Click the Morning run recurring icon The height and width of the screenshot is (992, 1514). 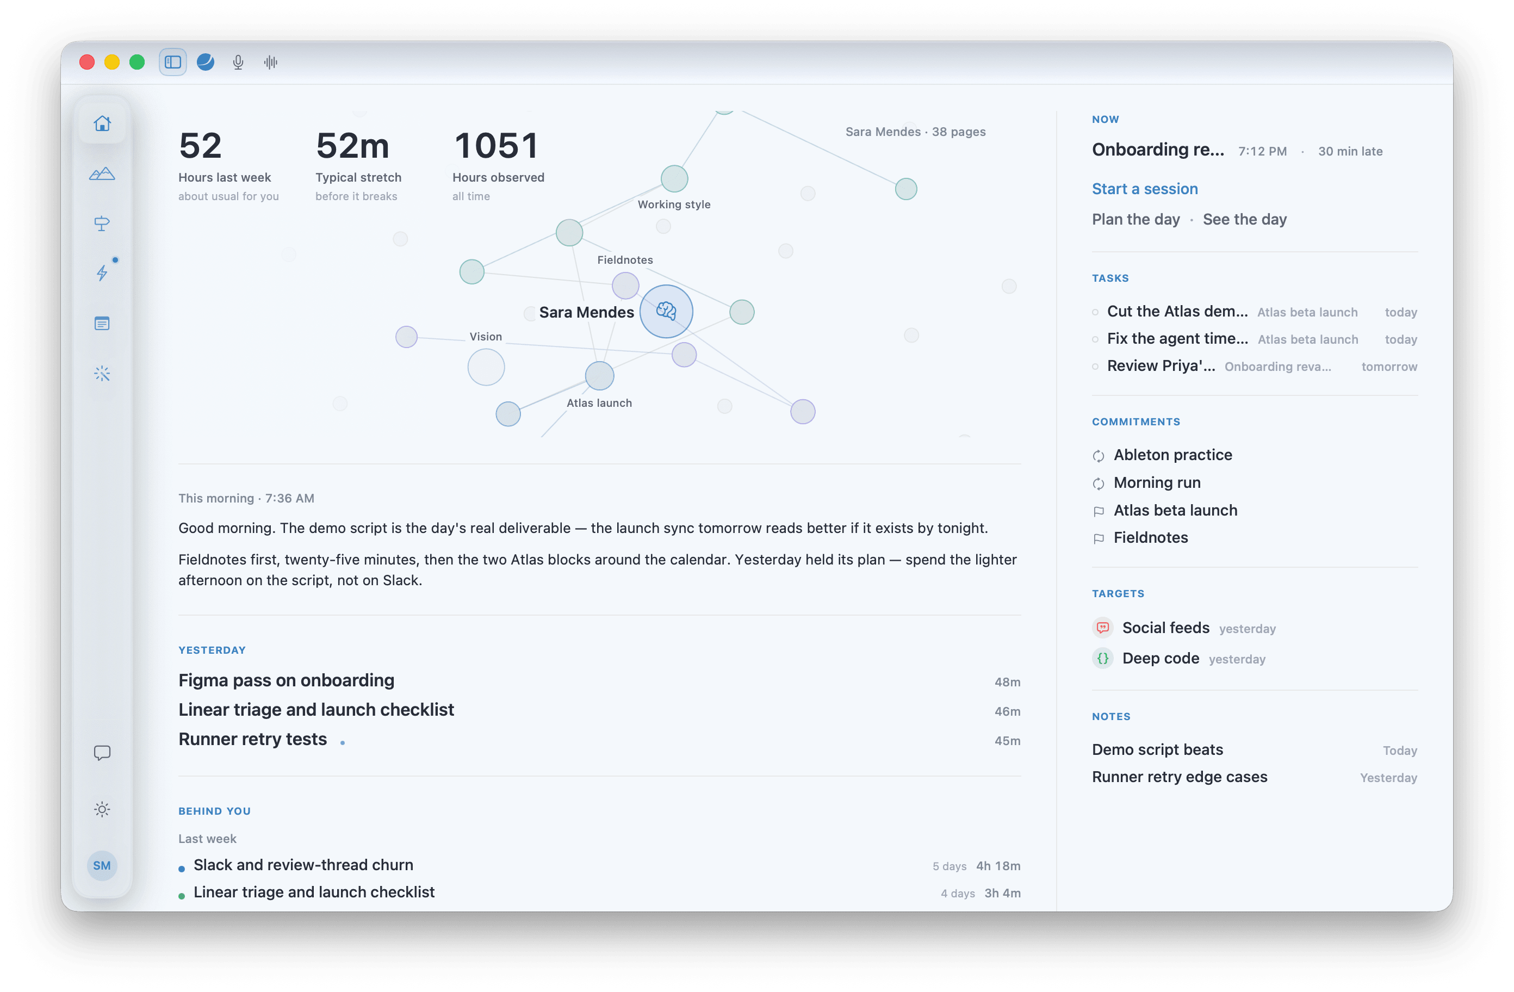click(x=1099, y=483)
